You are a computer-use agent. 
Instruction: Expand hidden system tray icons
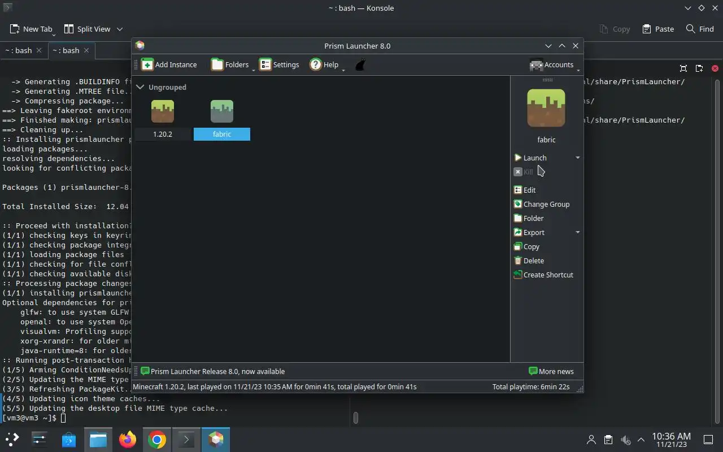pyautogui.click(x=641, y=440)
